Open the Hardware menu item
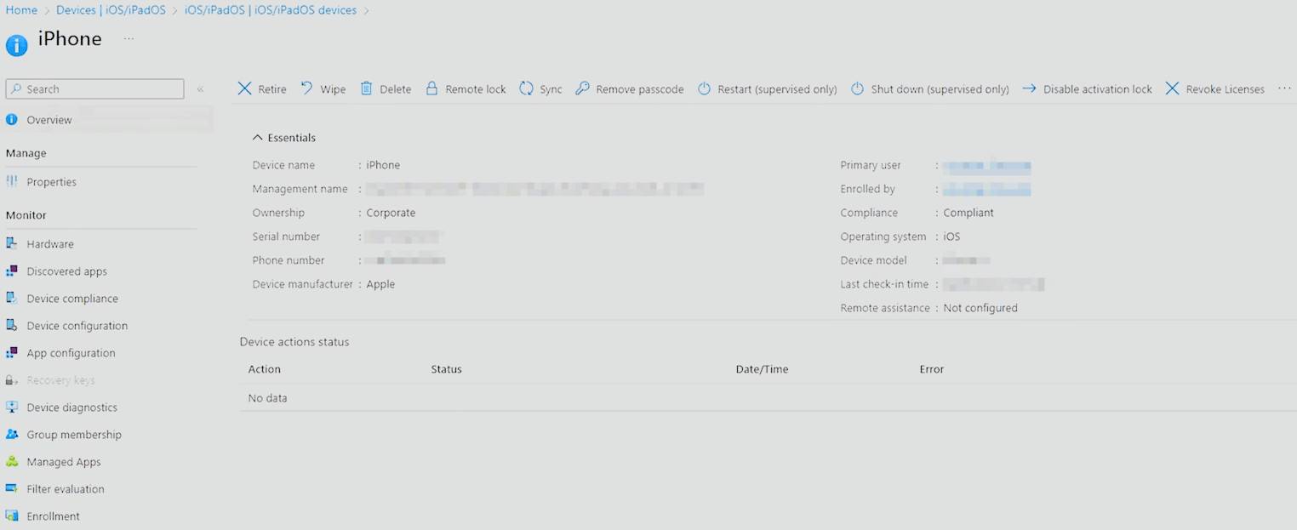Image resolution: width=1297 pixels, height=530 pixels. [50, 244]
